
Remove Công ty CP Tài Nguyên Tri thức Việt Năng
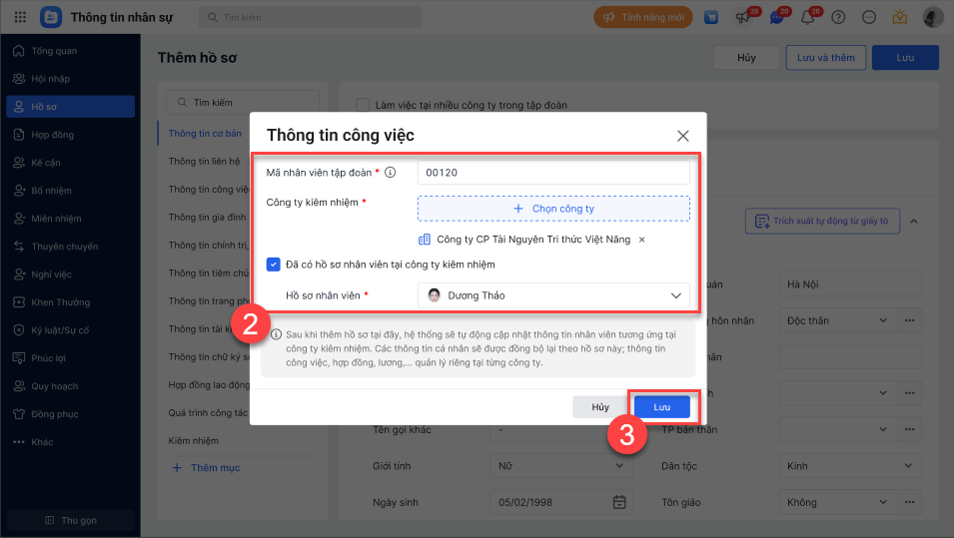(642, 240)
